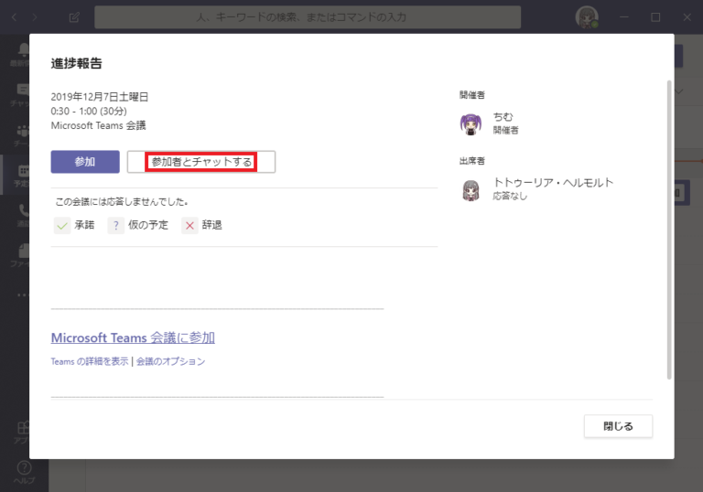Close the dialog with 閉じる button
This screenshot has height=492, width=703.
(x=618, y=426)
